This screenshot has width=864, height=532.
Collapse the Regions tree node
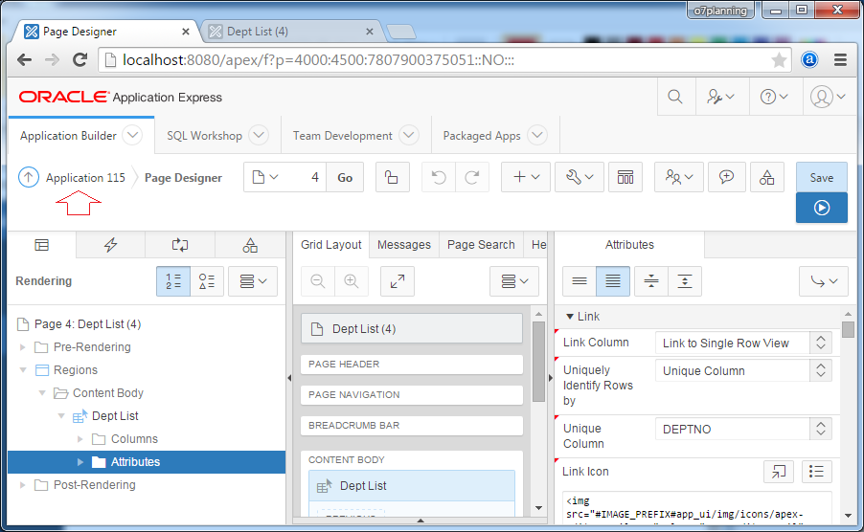(23, 370)
